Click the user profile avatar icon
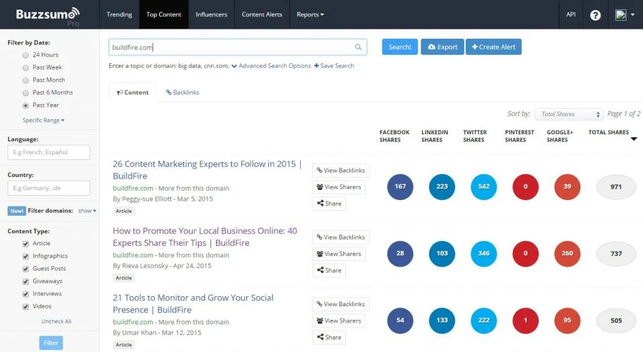The height and width of the screenshot is (352, 643). point(621,15)
